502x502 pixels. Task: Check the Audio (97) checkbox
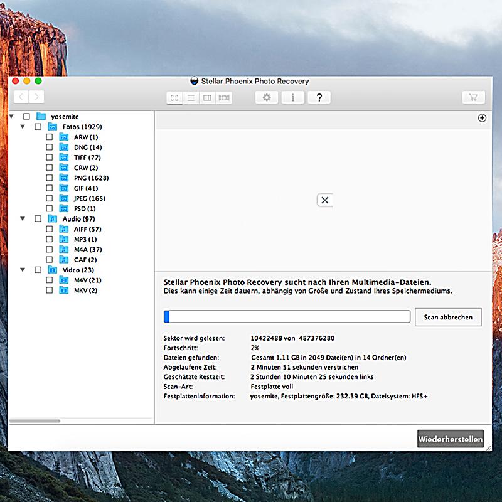click(38, 218)
